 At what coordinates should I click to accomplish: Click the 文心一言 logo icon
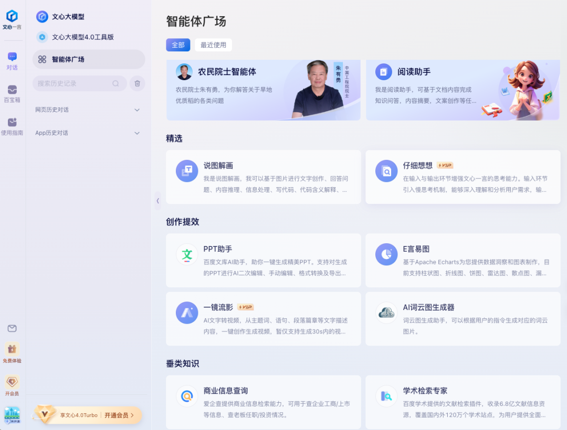coord(12,16)
